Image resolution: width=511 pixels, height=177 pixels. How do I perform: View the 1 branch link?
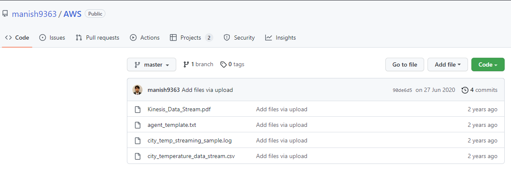click(x=198, y=64)
